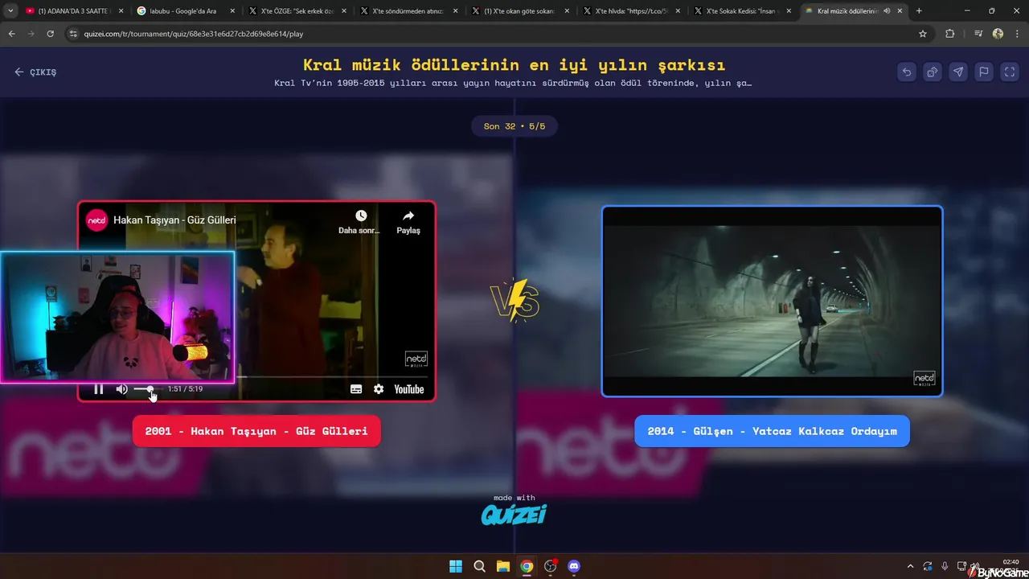Image resolution: width=1029 pixels, height=579 pixels.
Task: Switch to ADANA'DA 3 SAATTE YouTube tab
Action: click(x=73, y=11)
